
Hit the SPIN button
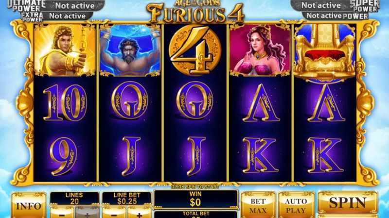(348, 202)
